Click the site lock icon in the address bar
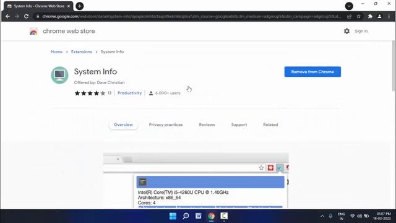The height and width of the screenshot is (223, 396). 38,17
